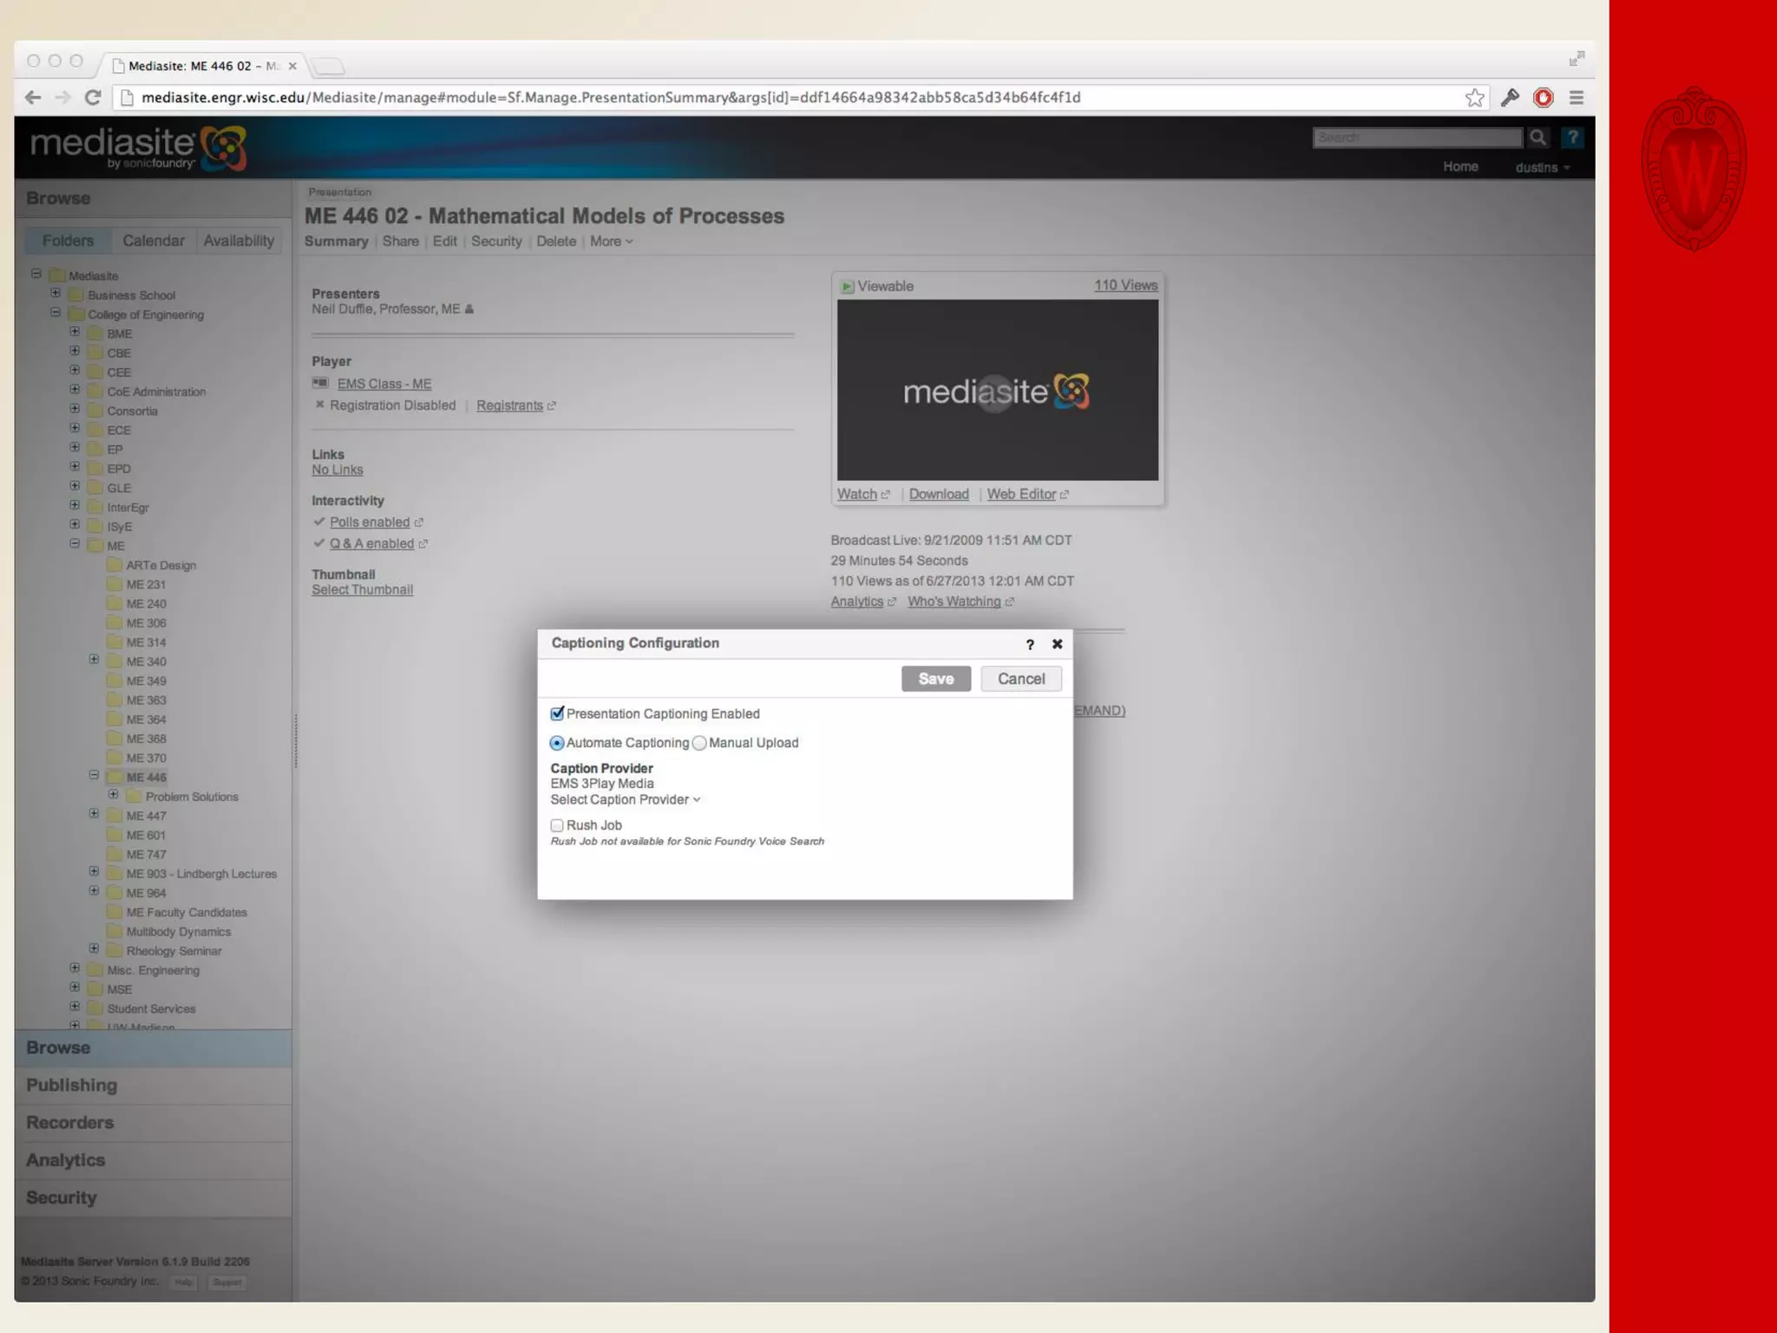Open the Share tab of presentation
The image size is (1777, 1333).
401,241
